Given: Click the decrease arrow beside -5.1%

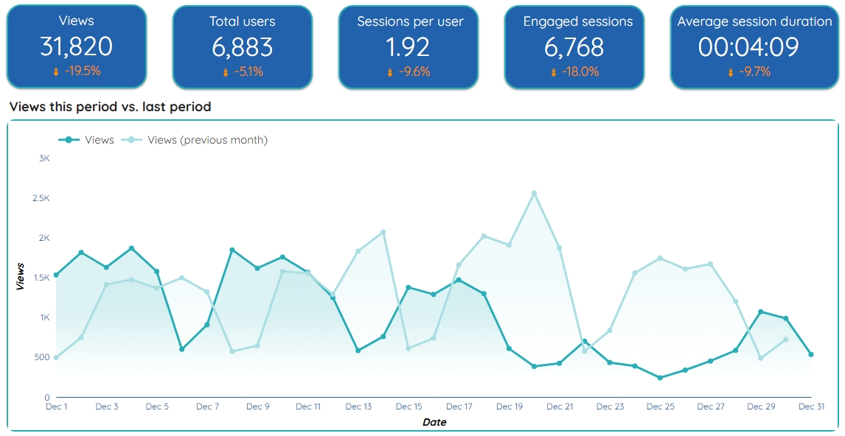Looking at the screenshot, I should coord(226,72).
